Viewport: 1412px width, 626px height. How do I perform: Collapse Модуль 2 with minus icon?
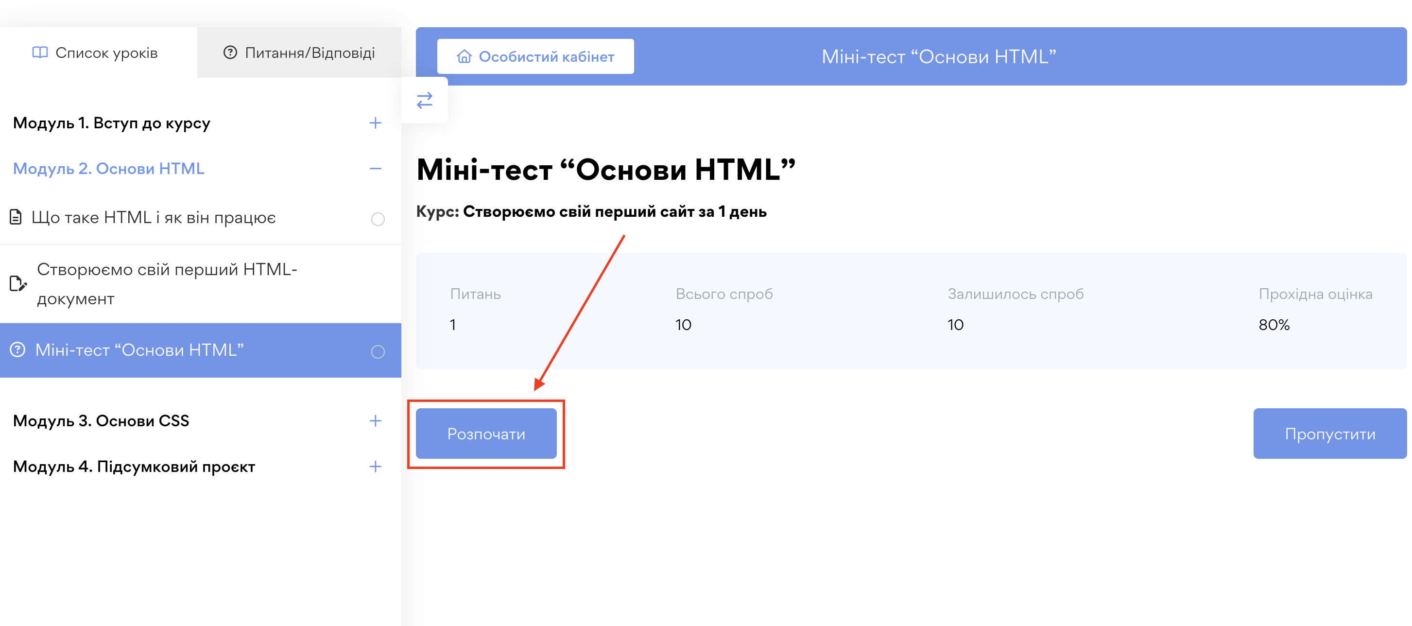pos(376,169)
